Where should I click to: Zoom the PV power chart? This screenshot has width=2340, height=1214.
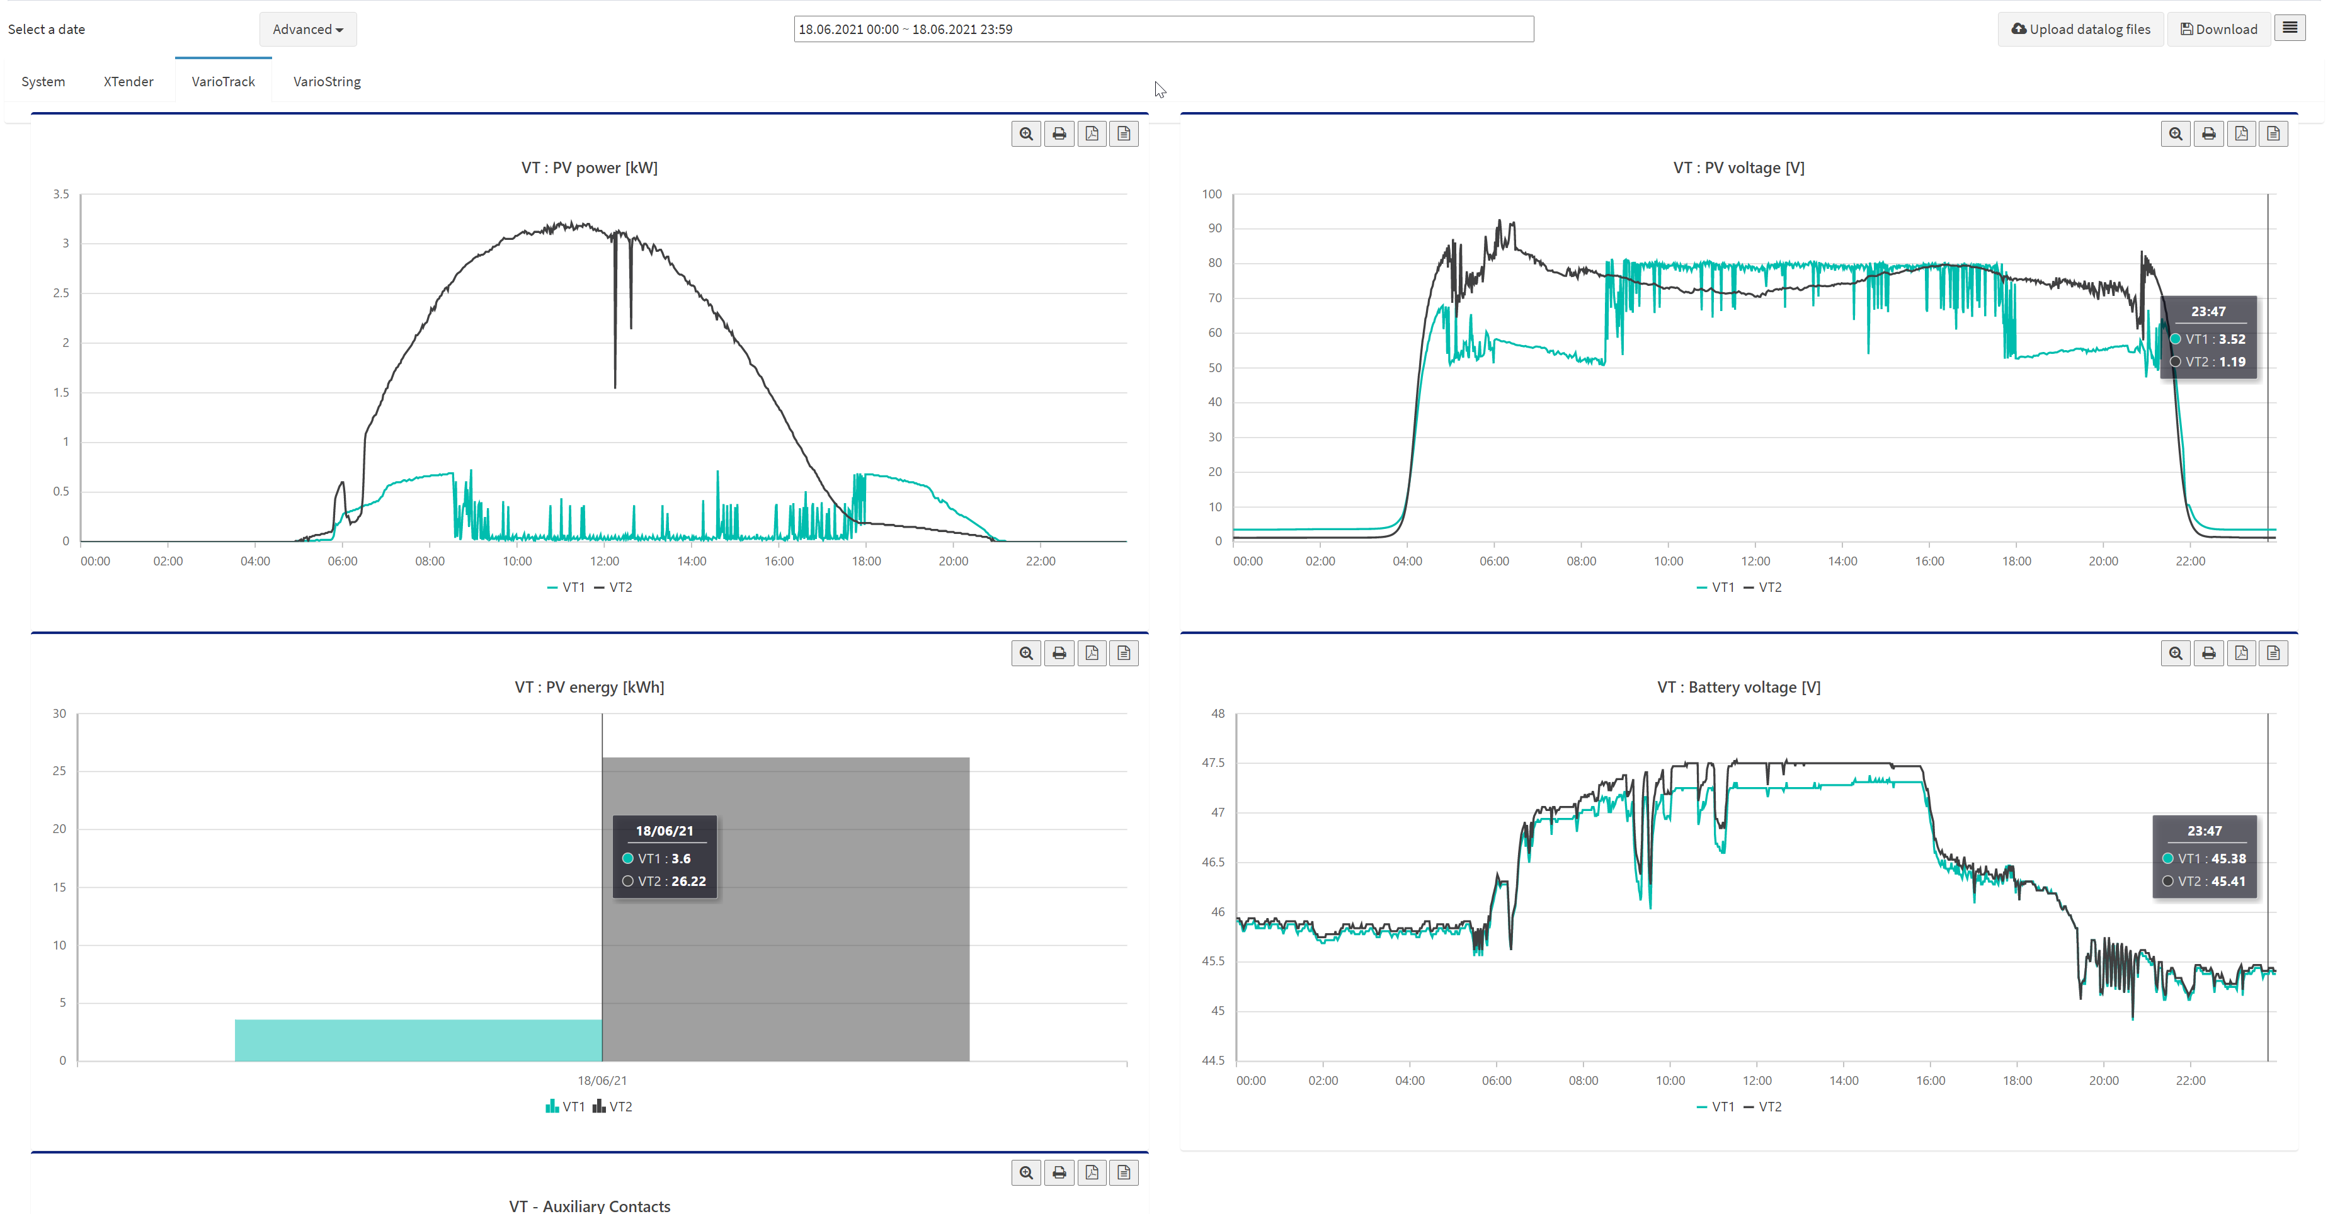pos(1027,133)
